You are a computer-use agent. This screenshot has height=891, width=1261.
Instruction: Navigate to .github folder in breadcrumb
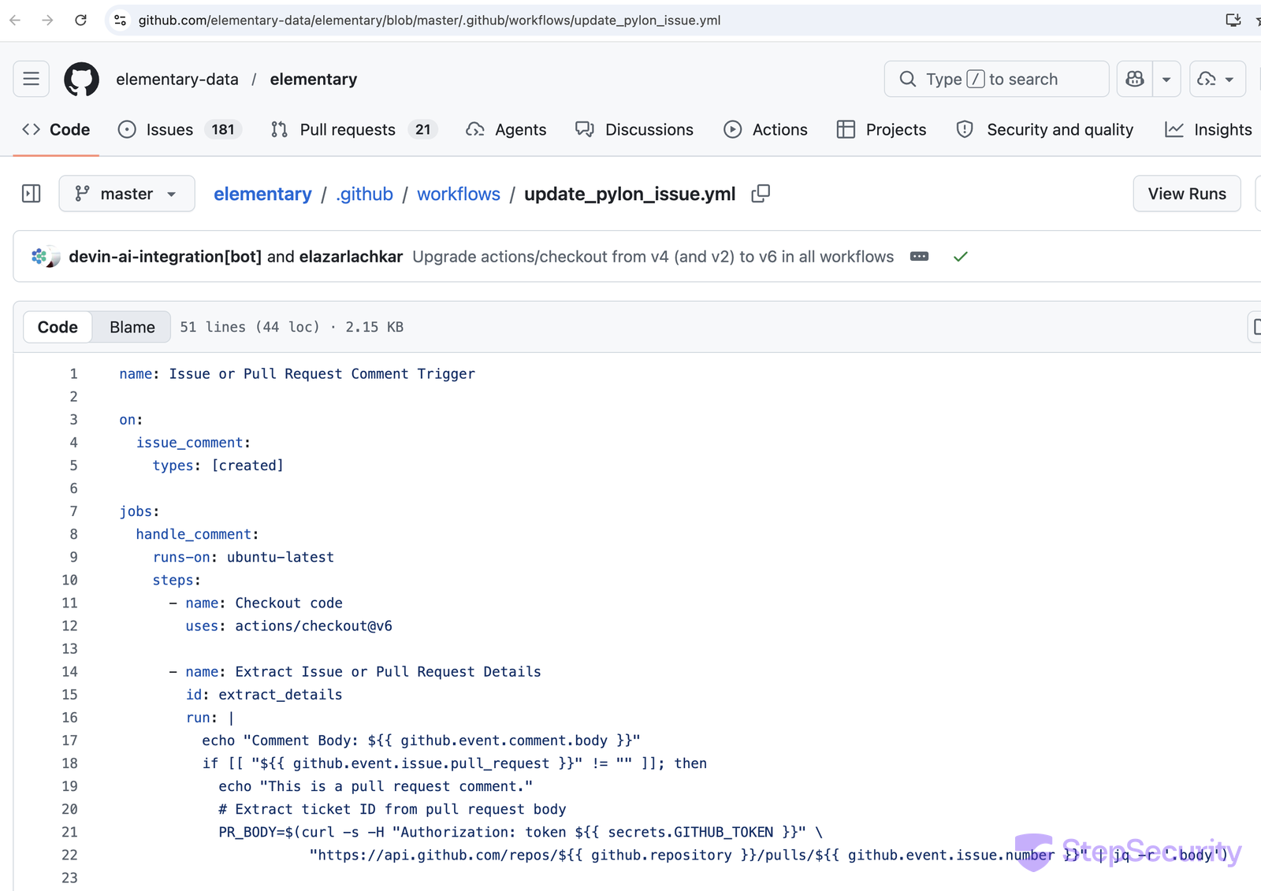coord(364,194)
